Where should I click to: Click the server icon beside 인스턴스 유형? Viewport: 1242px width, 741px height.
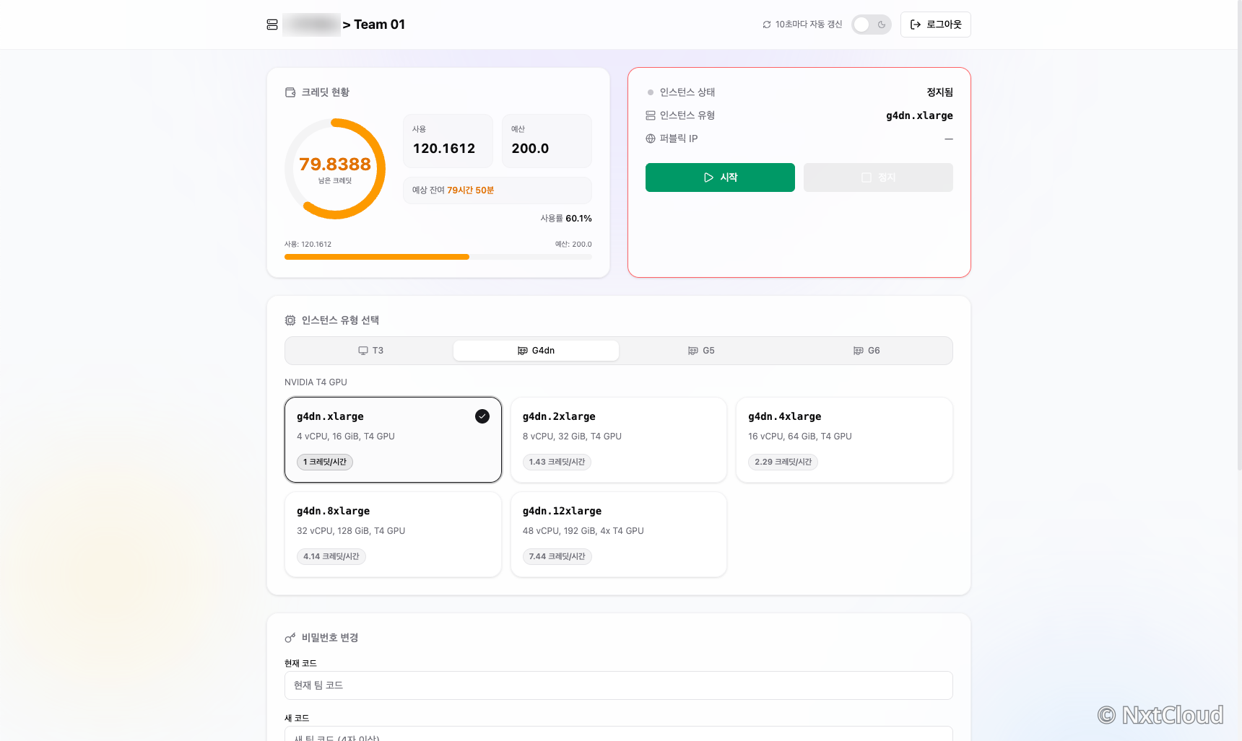651,115
